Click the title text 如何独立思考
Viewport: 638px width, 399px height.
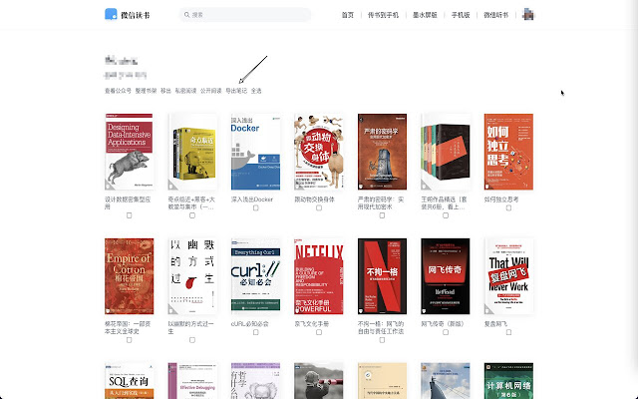(501, 199)
